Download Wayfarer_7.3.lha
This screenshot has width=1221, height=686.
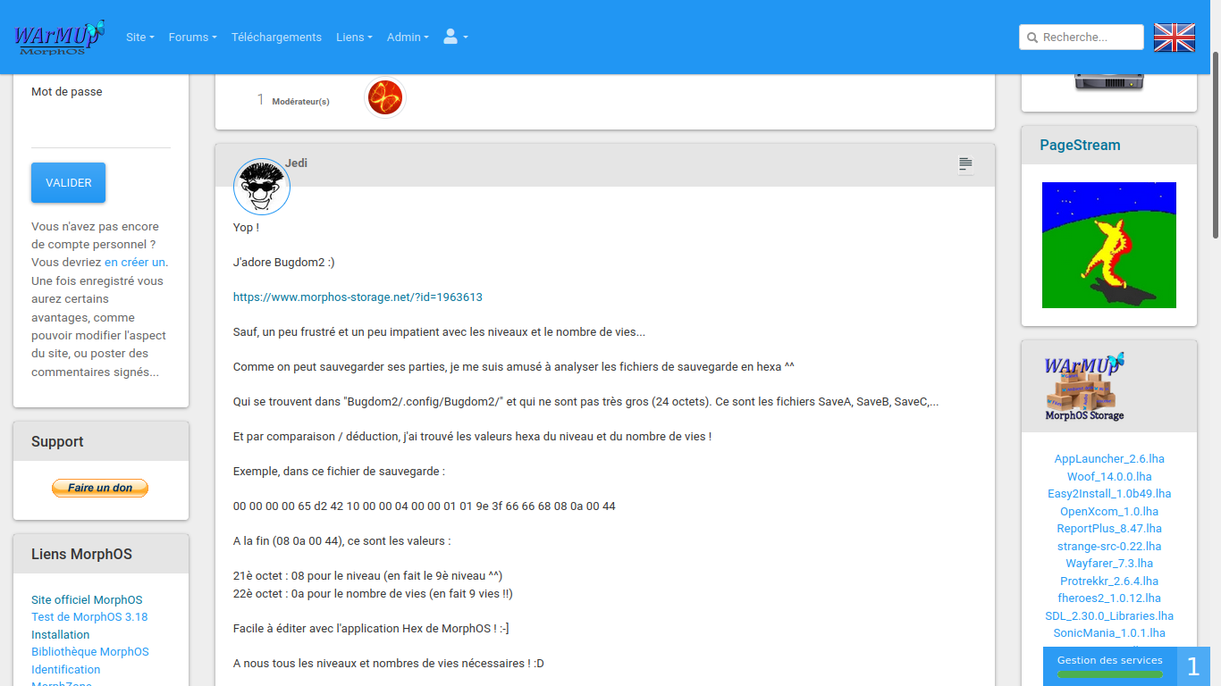[x=1109, y=564]
